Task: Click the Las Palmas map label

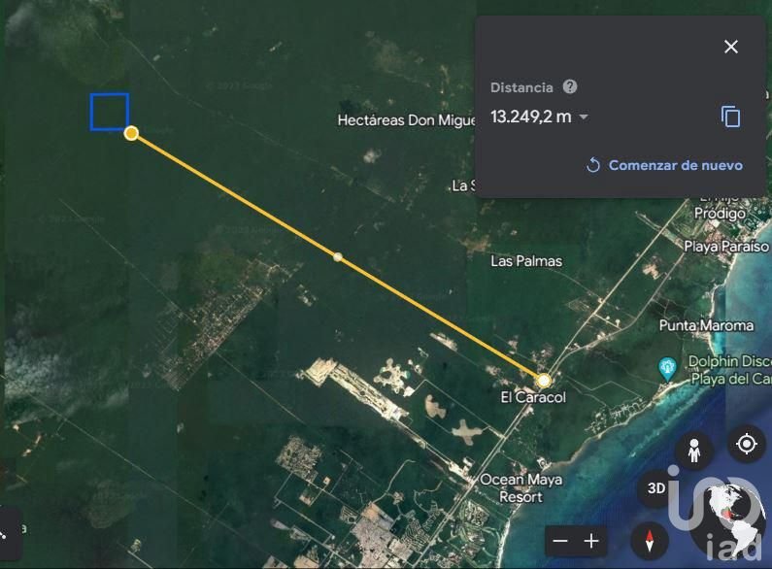Action: coord(526,261)
